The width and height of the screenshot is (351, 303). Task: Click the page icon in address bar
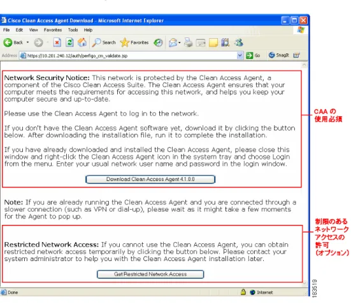23,56
